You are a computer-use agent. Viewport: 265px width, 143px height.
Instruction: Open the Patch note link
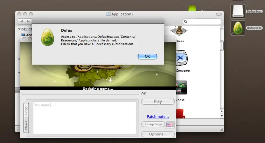[158, 116]
